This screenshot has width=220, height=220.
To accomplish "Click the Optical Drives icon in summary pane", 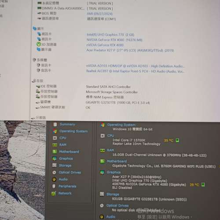I will pyautogui.click(x=102, y=205).
